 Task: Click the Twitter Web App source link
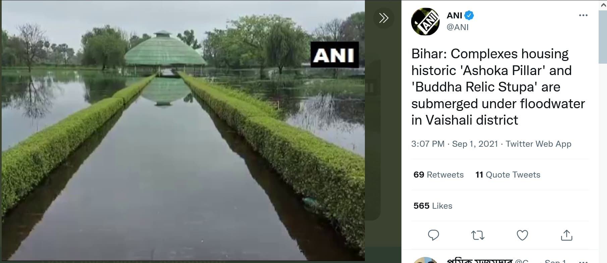point(538,144)
